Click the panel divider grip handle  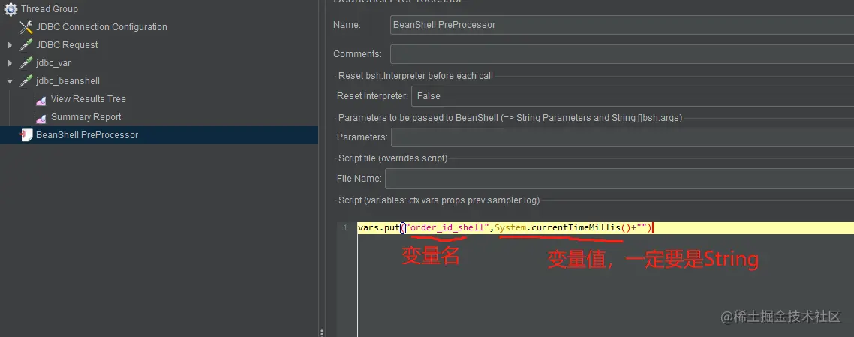coord(322,332)
